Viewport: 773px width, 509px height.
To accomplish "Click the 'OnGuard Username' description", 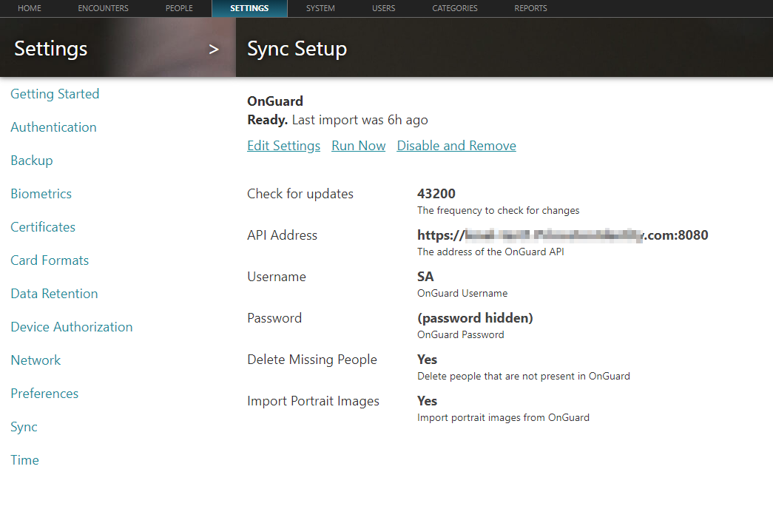I will tap(462, 294).
